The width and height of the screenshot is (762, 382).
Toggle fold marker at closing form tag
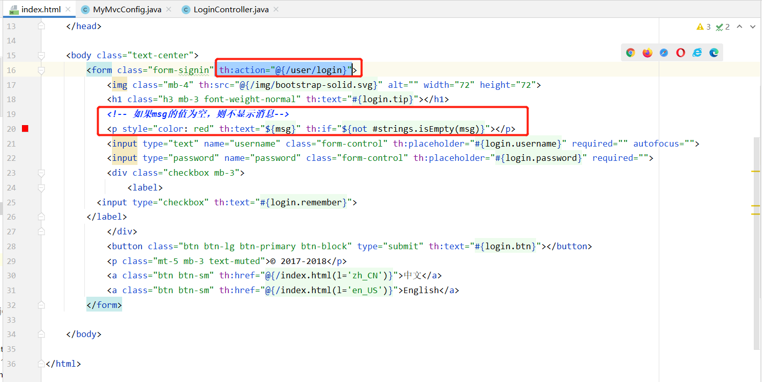tap(41, 305)
